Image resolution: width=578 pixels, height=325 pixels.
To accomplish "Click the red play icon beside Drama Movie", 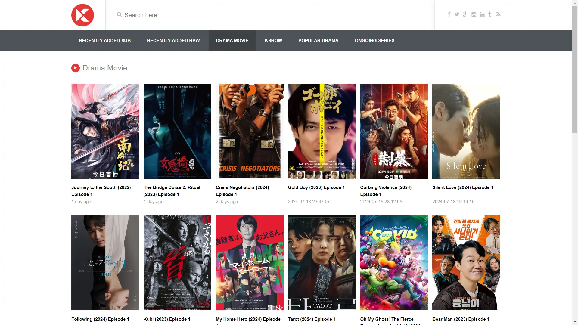I will tap(75, 68).
